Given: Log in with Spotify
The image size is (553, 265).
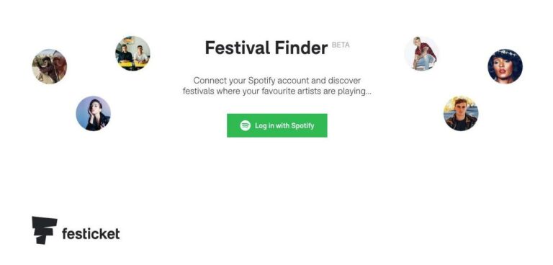Looking at the screenshot, I should click(276, 125).
